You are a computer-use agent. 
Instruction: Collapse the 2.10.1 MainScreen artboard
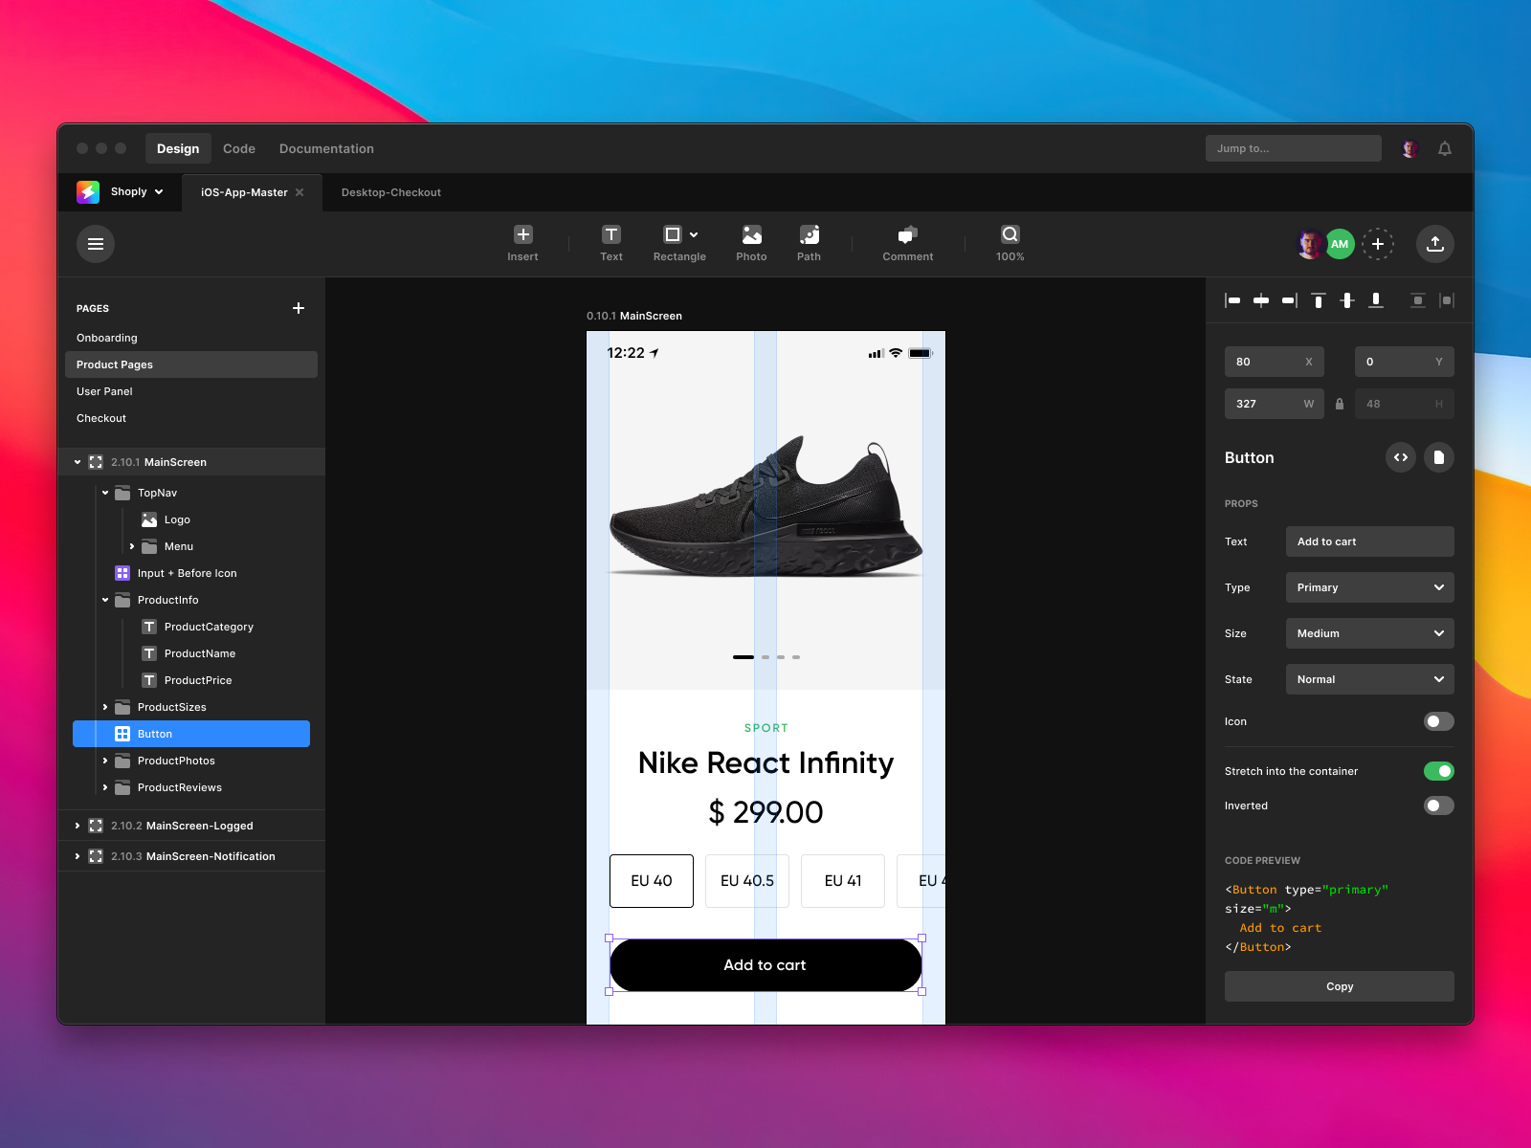[78, 462]
